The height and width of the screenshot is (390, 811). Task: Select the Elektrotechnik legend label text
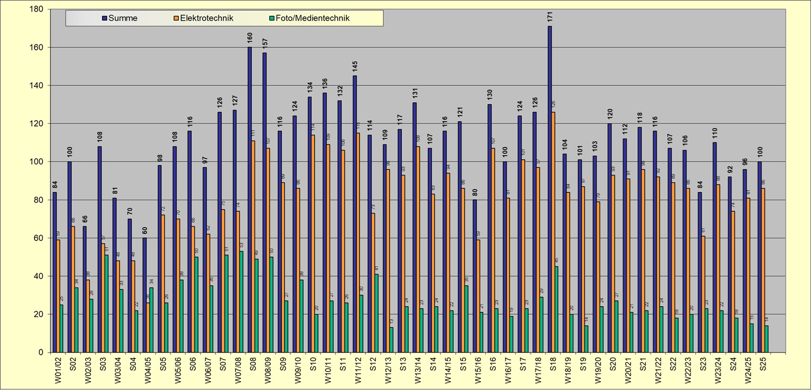click(206, 18)
